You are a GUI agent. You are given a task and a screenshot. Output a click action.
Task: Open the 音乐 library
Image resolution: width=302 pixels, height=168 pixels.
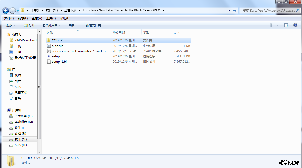[x=15, y=98]
